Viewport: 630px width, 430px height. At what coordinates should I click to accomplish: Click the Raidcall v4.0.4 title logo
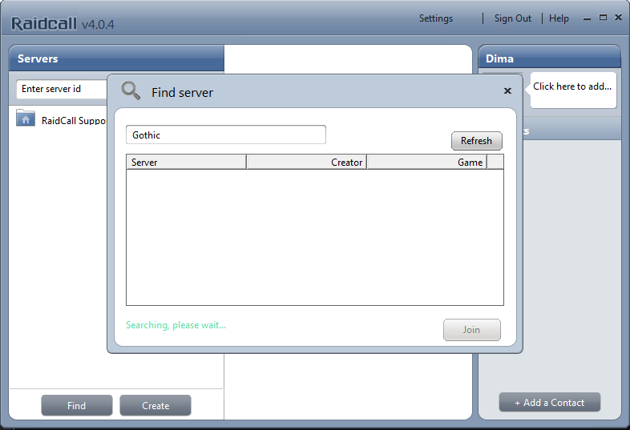pos(63,24)
